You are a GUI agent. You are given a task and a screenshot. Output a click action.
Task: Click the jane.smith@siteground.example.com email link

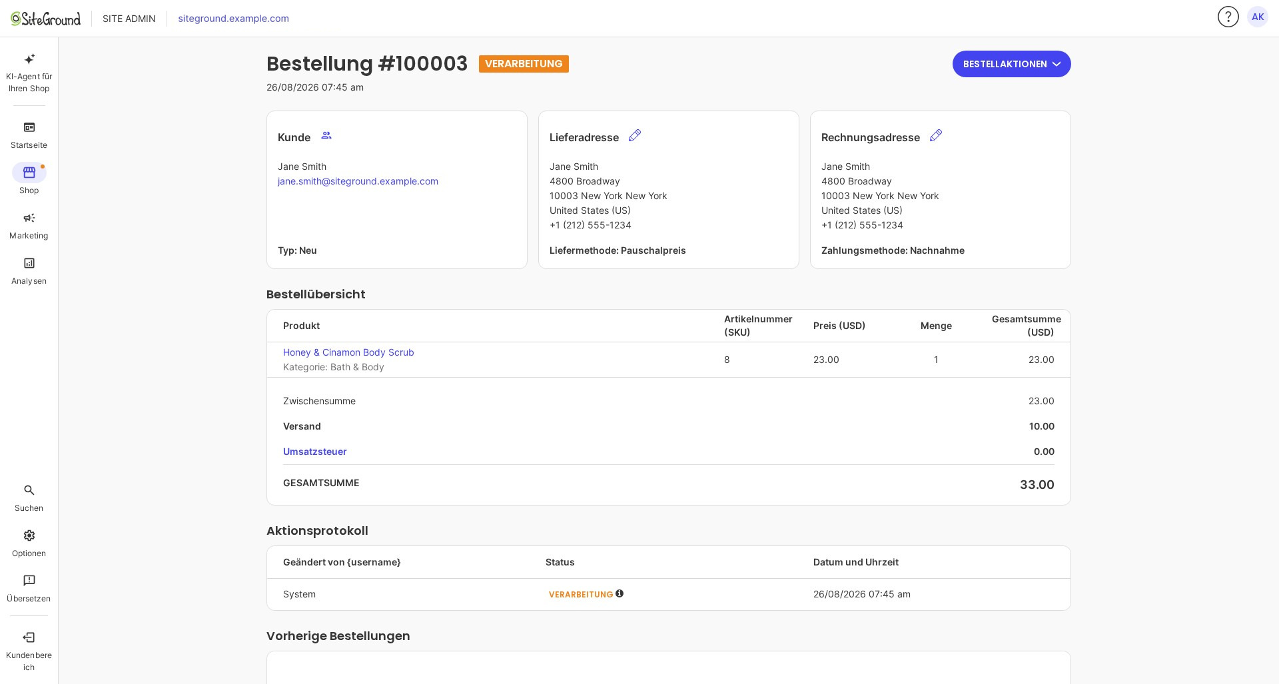click(x=358, y=181)
